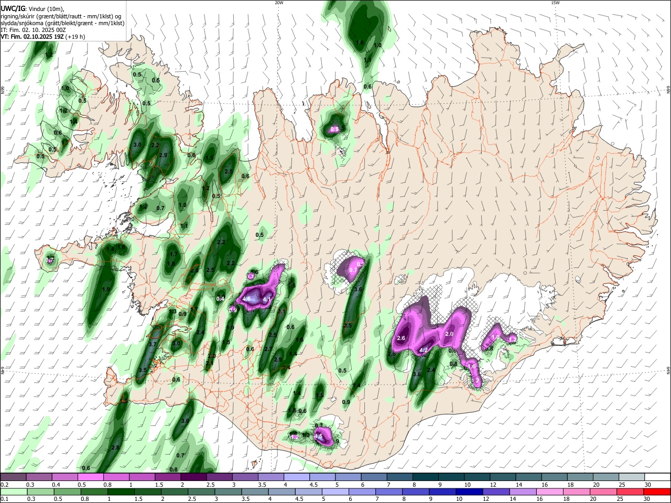
Task: Click the '2.6' value on the pink glacier area
Action: 402,338
